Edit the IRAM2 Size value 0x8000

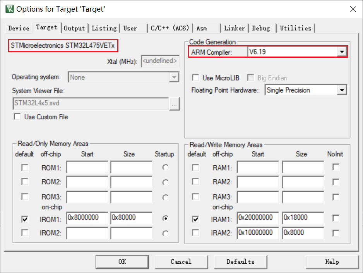pyautogui.click(x=303, y=233)
